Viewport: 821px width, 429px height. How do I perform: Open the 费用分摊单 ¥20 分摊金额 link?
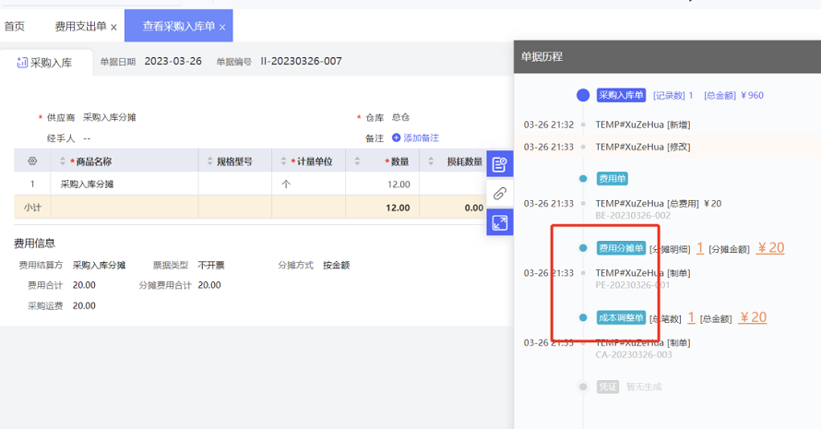(770, 247)
